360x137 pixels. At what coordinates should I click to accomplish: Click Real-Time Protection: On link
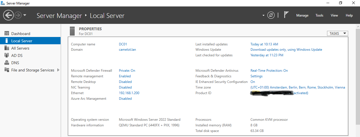click(x=269, y=71)
